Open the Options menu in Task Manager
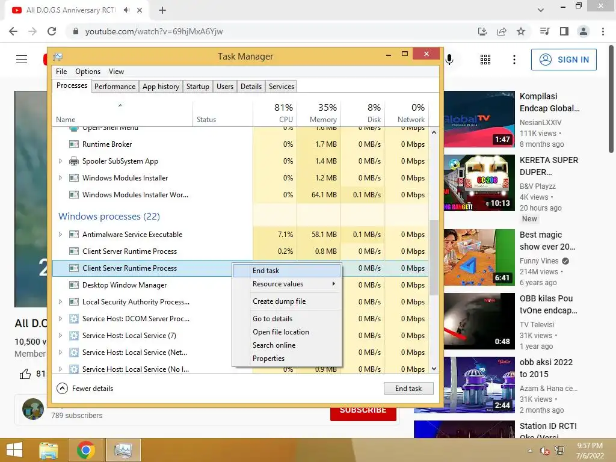The image size is (616, 462). 88,72
